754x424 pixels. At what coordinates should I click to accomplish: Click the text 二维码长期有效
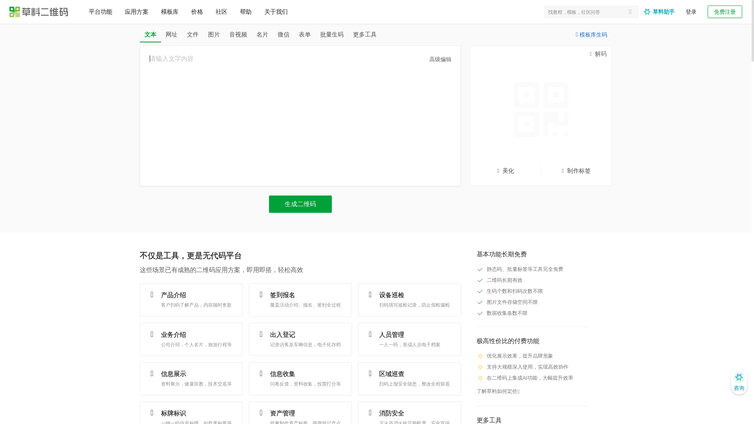(505, 280)
